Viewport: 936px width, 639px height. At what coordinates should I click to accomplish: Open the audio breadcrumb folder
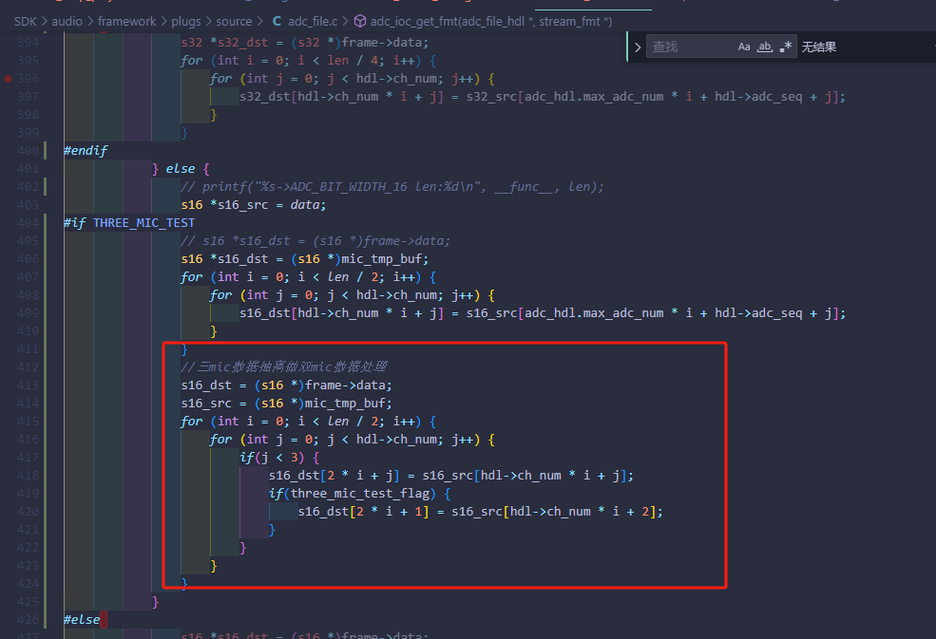pos(67,22)
